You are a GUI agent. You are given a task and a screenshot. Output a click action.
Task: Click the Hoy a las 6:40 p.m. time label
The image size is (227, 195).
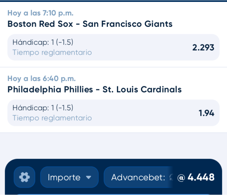(x=42, y=79)
